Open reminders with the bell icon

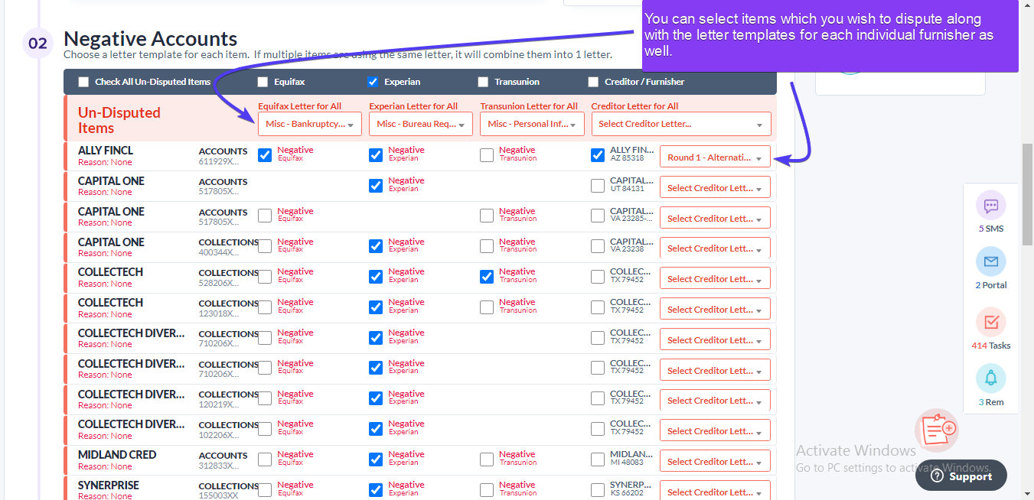click(x=990, y=378)
